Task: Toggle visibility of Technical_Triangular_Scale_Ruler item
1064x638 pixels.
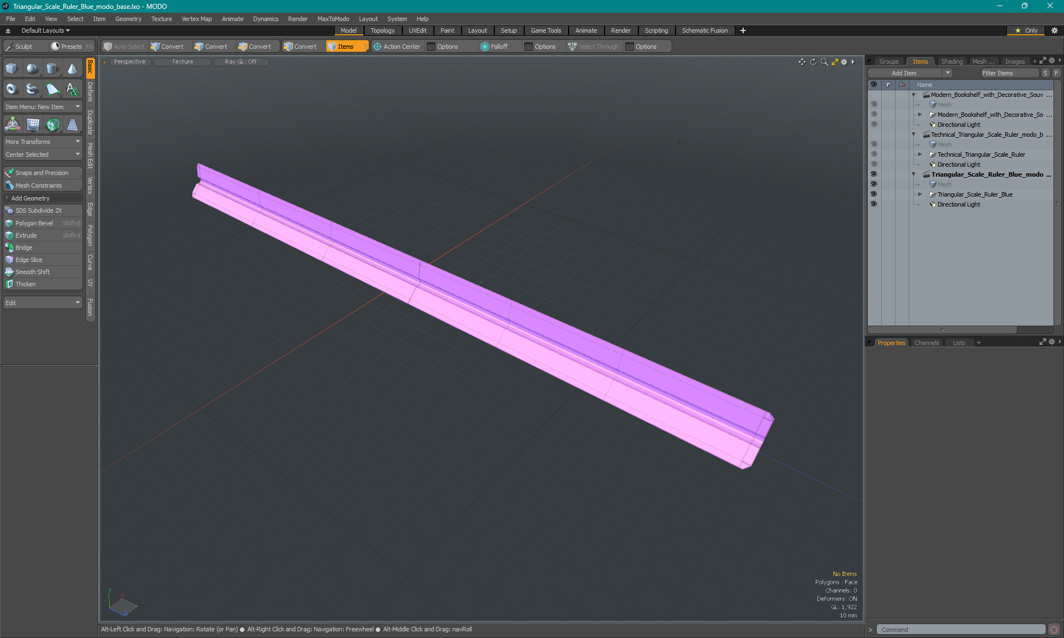Action: (x=874, y=155)
